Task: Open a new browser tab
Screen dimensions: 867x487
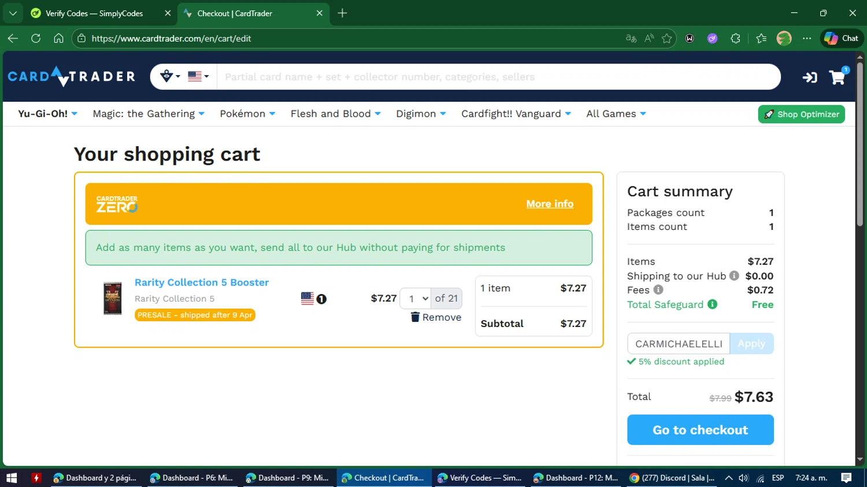Action: [342, 13]
